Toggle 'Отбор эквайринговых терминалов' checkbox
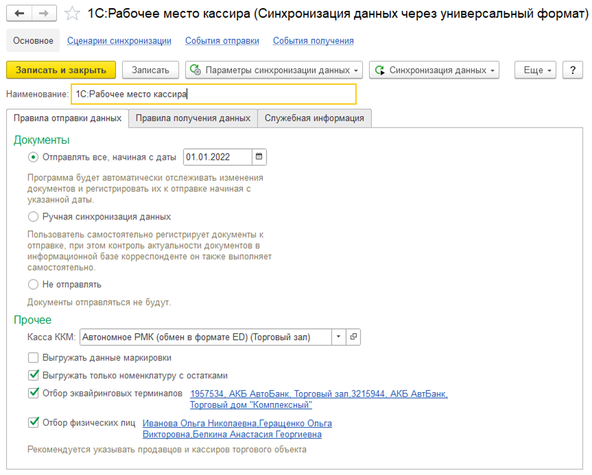The width and height of the screenshot is (592, 475). (34, 393)
